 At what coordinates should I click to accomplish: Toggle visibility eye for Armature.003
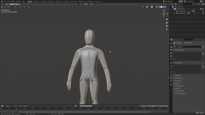(203, 11)
